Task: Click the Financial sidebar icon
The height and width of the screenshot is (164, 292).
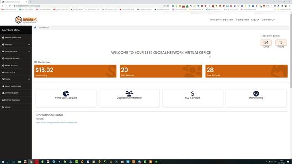Action: 3,45
